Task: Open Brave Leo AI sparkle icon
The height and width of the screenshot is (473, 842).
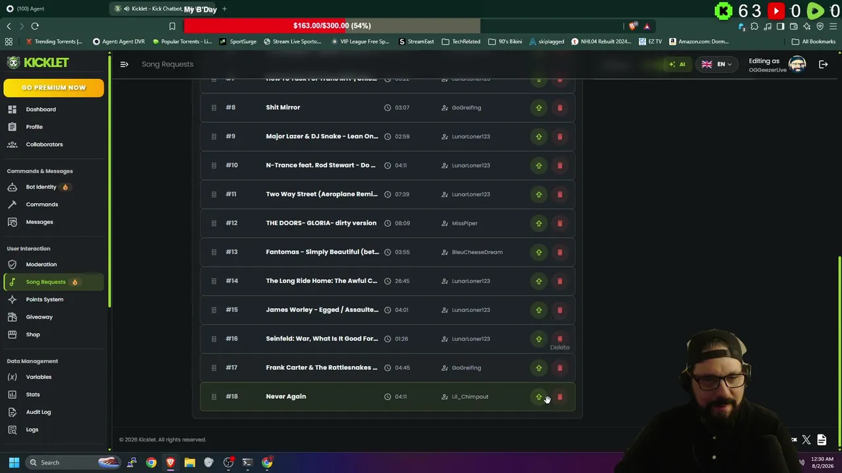Action: (806, 26)
